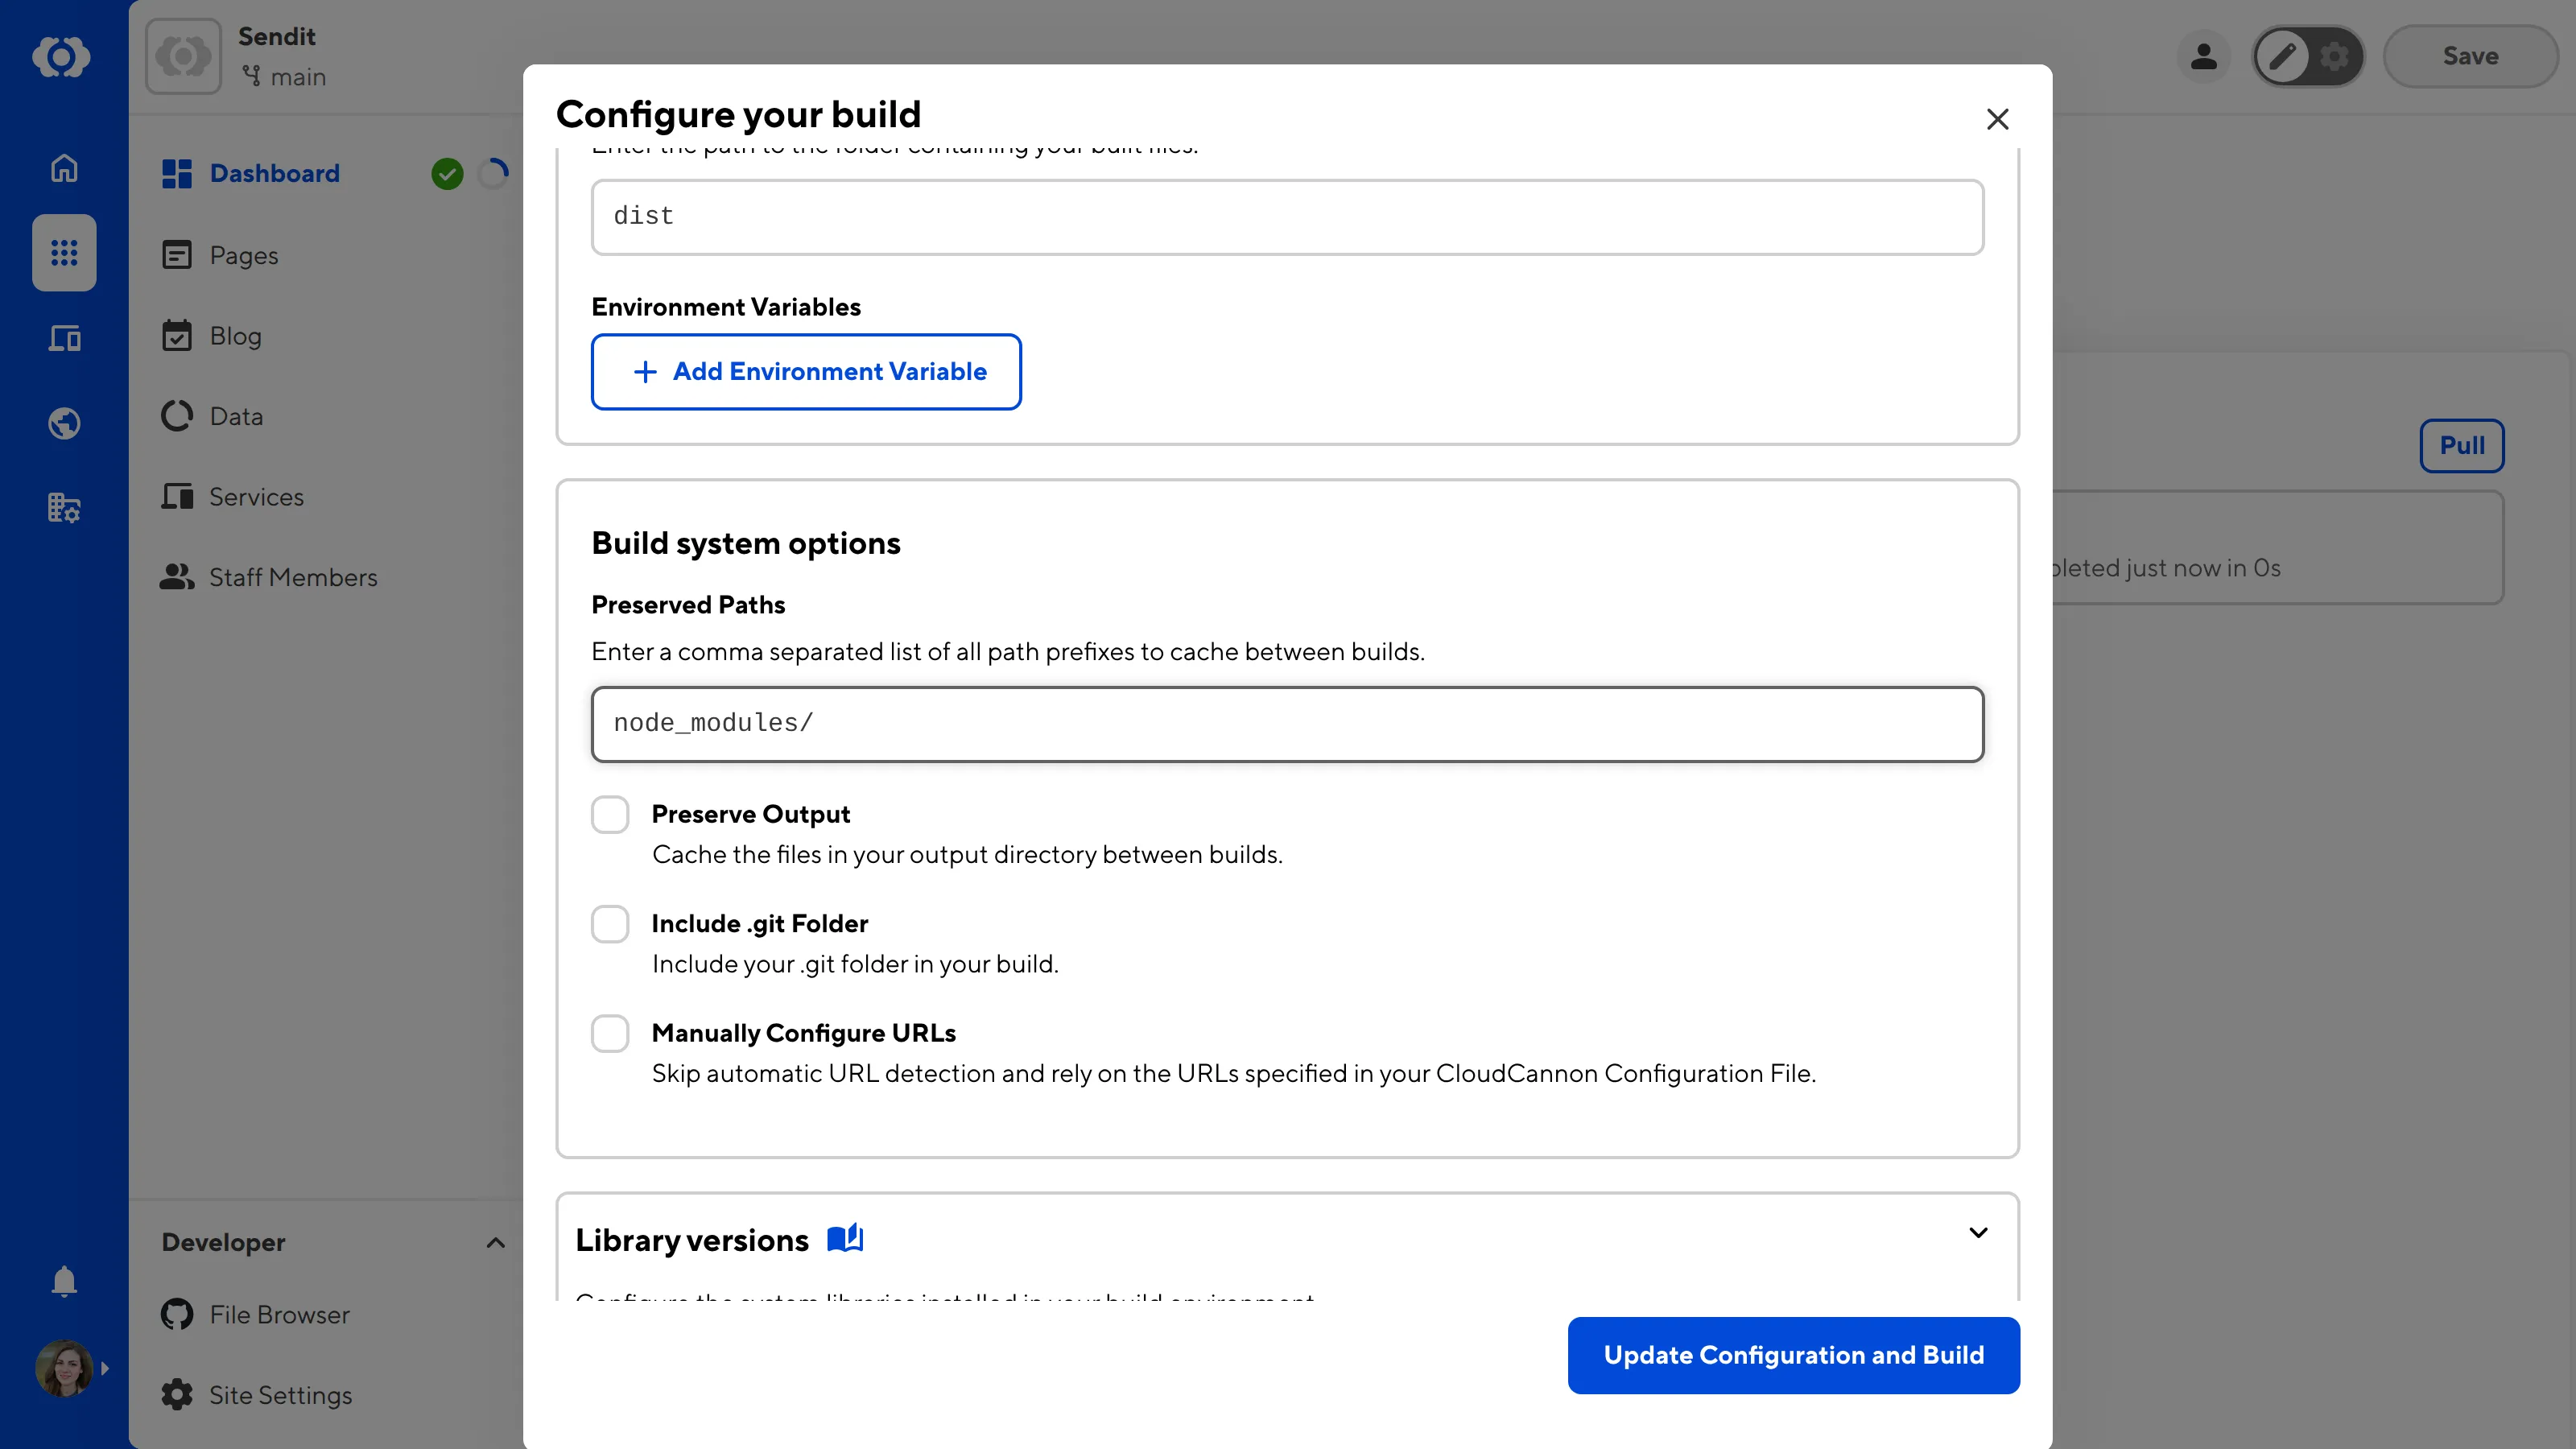Enable the Preserve Output checkbox
Screen dimensions: 2576x1449
[x=610, y=814]
